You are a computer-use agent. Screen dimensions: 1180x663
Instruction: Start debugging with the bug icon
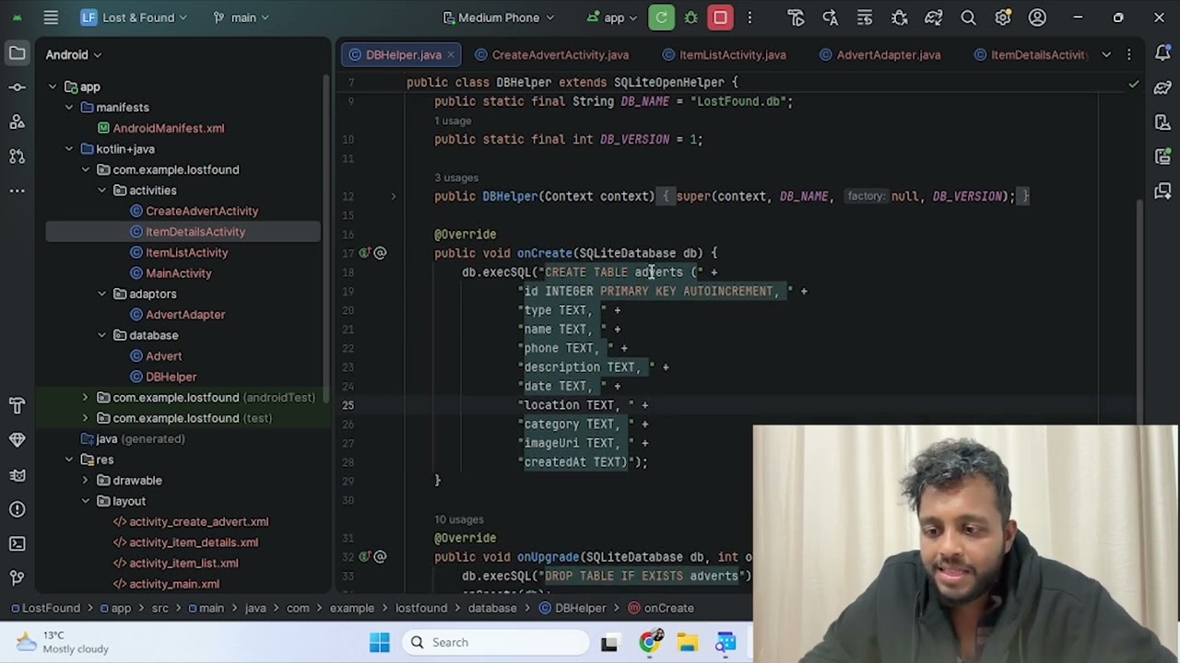click(690, 17)
